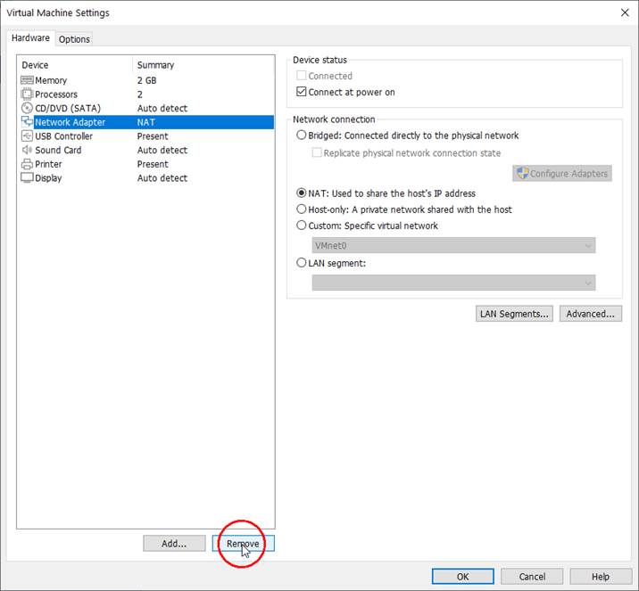Toggle the Connect at power on checkbox
The height and width of the screenshot is (591, 639).
(301, 92)
